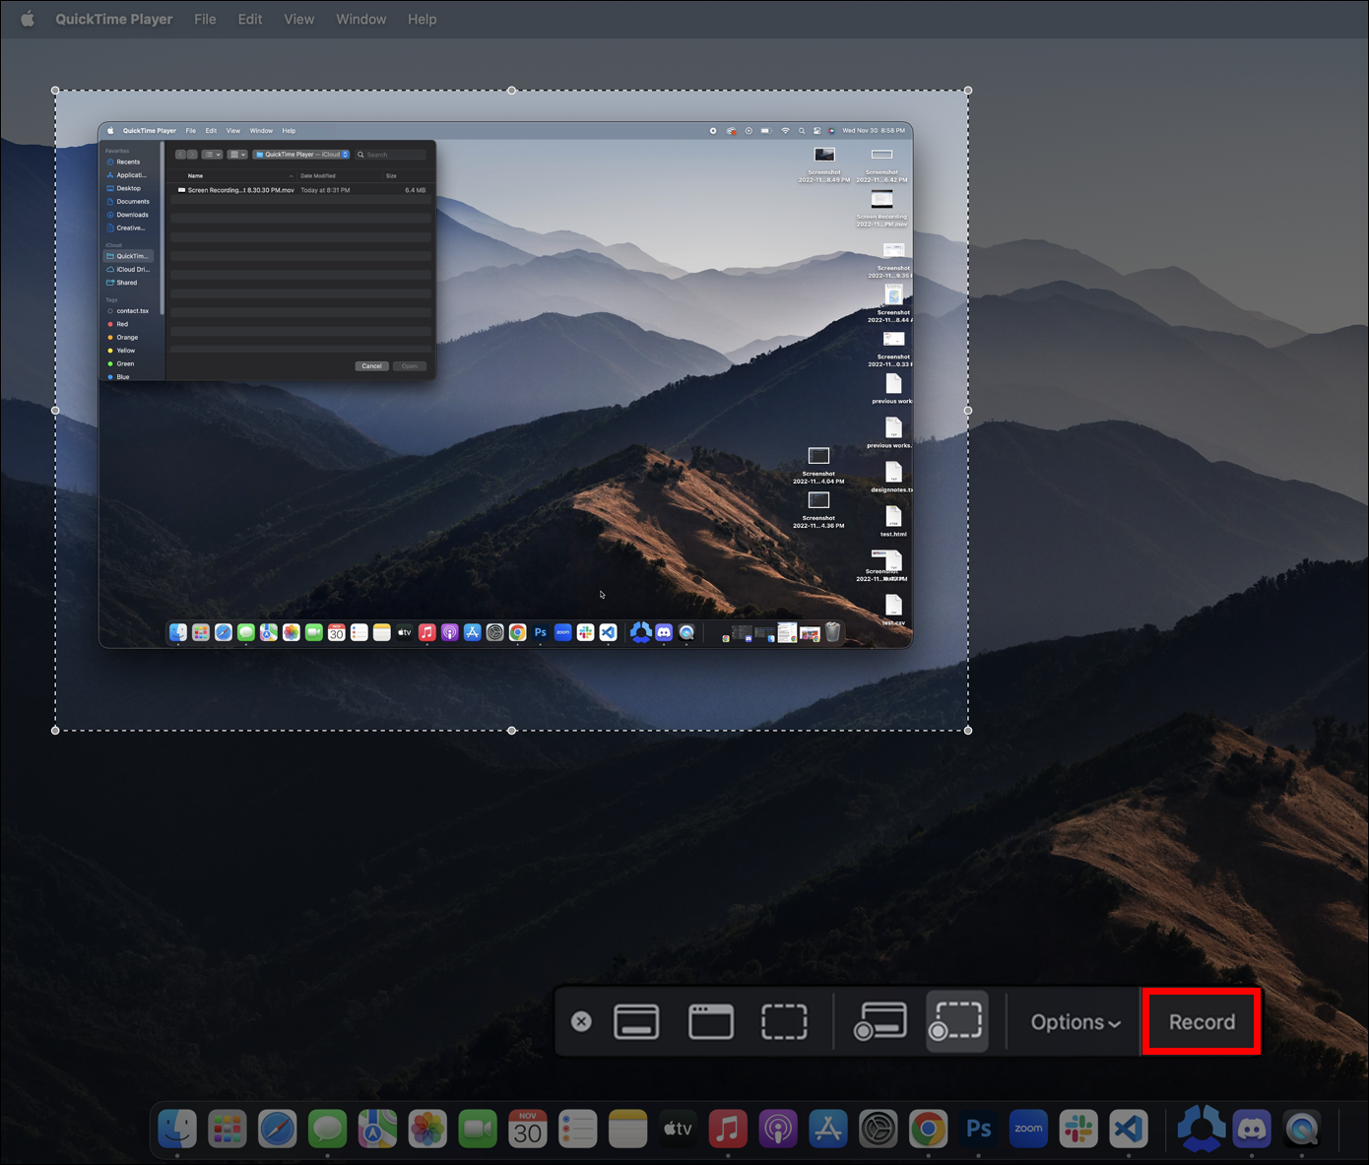The height and width of the screenshot is (1165, 1369).
Task: Click the Help menu item
Action: [x=422, y=19]
